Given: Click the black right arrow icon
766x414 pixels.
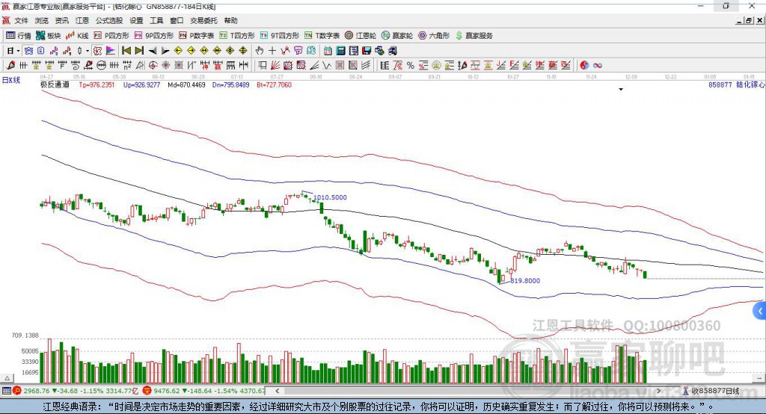Looking at the screenshot, I should pos(165,51).
